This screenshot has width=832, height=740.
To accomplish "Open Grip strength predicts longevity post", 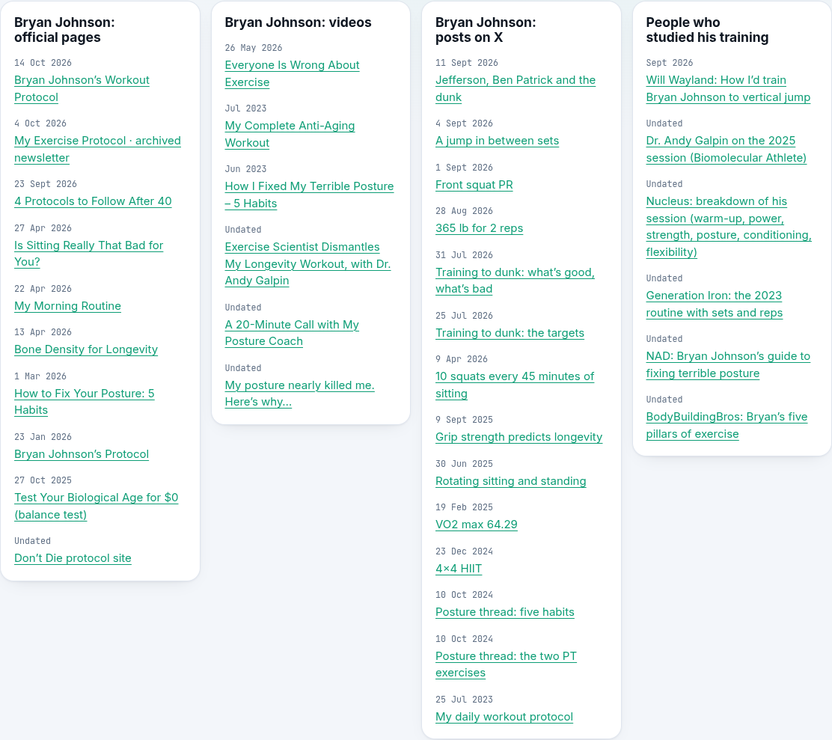I will click(x=519, y=437).
